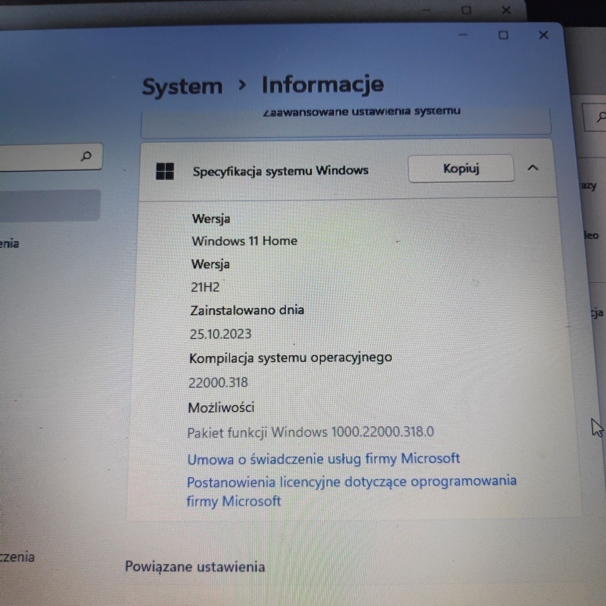Go back to System in breadcrumb
The width and height of the screenshot is (606, 606).
click(x=182, y=87)
